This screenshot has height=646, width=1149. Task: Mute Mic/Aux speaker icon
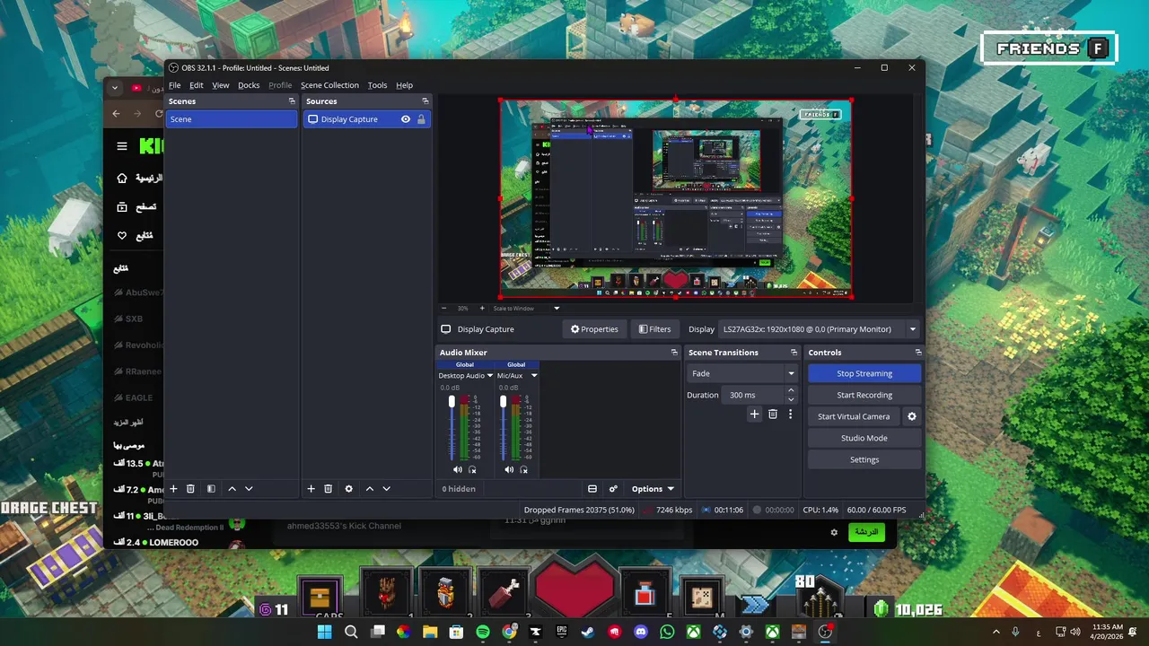point(509,469)
